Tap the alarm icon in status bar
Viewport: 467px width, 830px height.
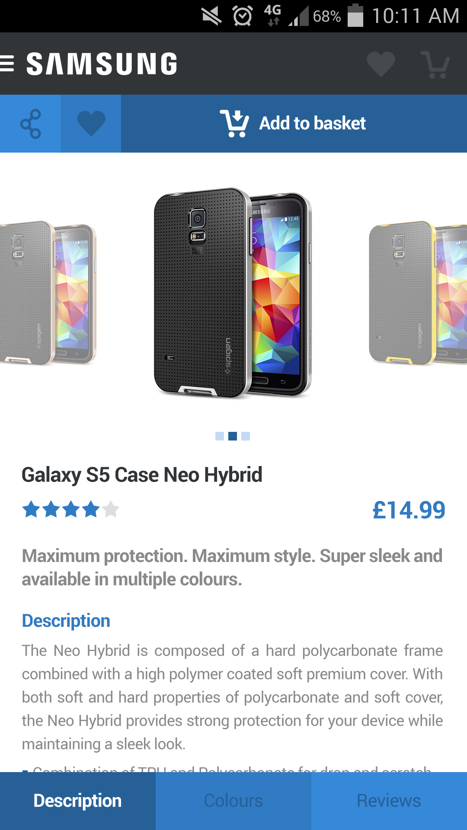point(243,16)
